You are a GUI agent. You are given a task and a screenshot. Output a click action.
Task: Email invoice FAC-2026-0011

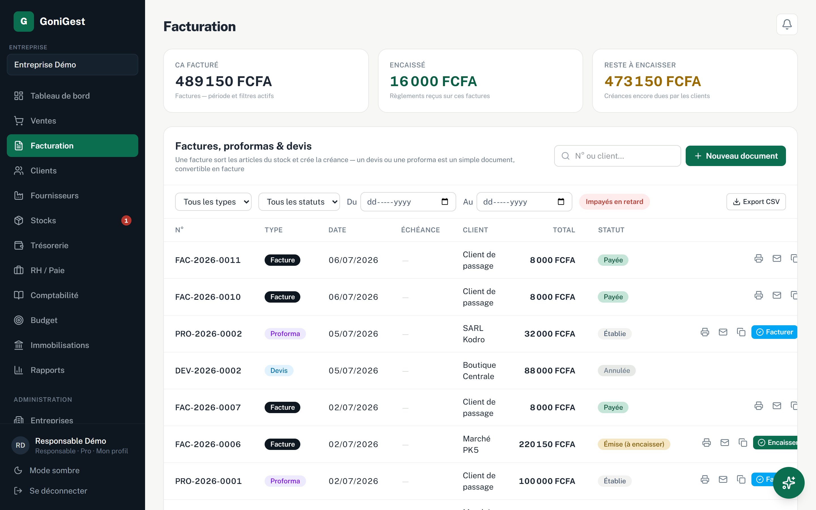[777, 258]
